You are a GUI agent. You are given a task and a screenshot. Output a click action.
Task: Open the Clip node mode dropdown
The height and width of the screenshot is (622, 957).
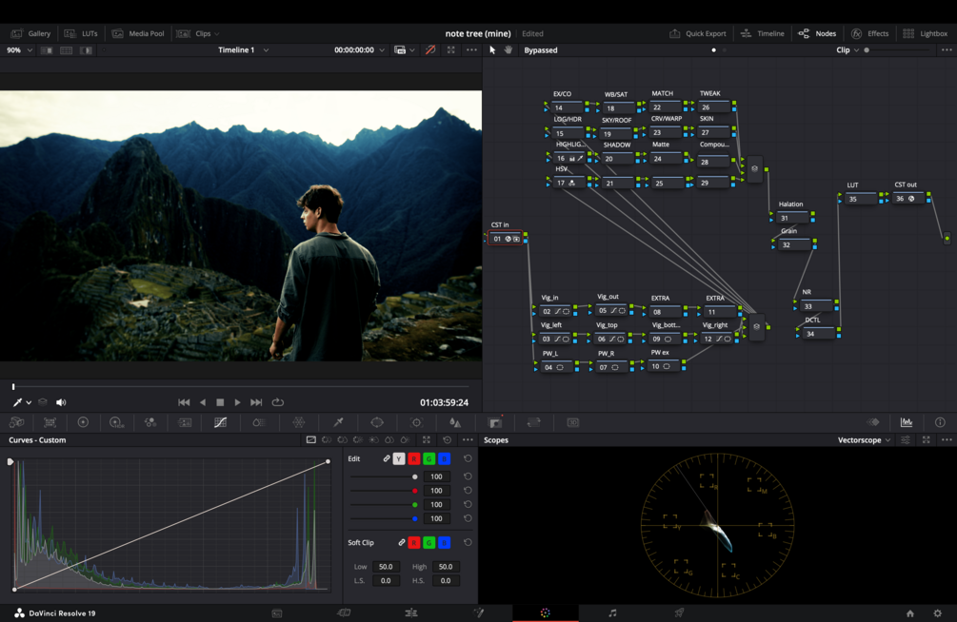click(847, 50)
